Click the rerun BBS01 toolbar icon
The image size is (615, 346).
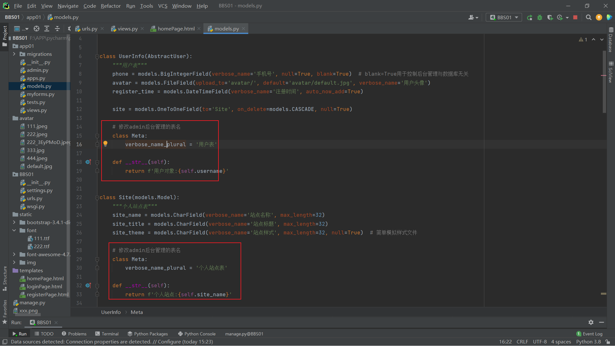529,18
